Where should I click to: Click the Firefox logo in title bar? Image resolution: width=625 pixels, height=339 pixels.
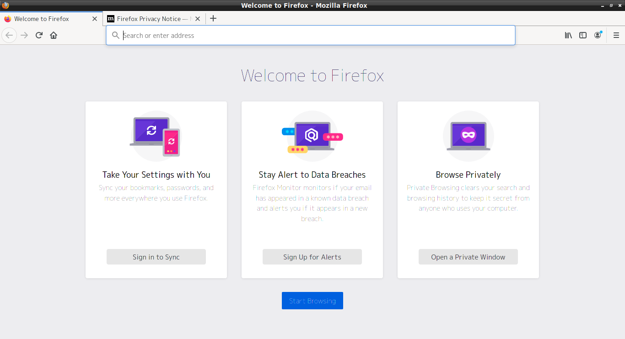point(5,5)
